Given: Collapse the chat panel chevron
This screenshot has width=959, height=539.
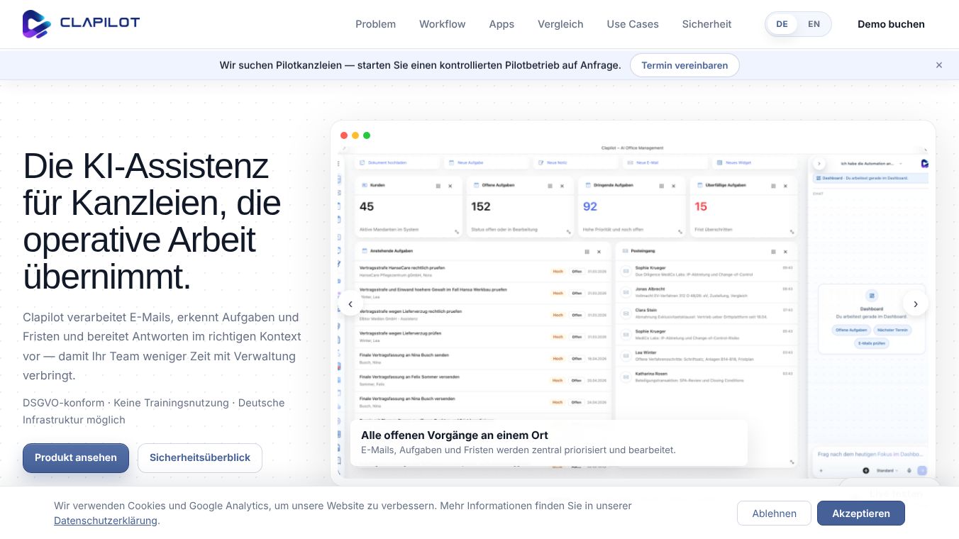Looking at the screenshot, I should pyautogui.click(x=819, y=163).
